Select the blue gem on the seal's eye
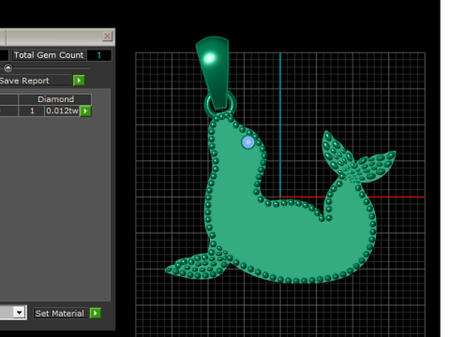 pyautogui.click(x=248, y=142)
